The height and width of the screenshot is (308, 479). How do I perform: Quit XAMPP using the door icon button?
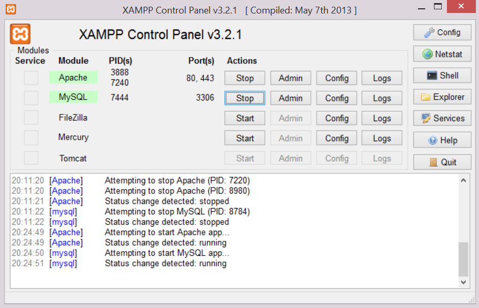442,162
